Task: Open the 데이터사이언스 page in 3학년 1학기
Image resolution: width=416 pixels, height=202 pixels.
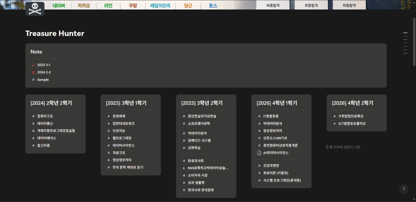Action: pyautogui.click(x=124, y=145)
